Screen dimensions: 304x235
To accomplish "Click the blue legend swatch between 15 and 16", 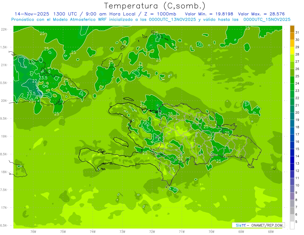I will coord(292,145).
